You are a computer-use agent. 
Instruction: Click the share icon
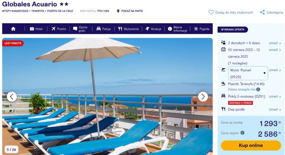[262, 12]
